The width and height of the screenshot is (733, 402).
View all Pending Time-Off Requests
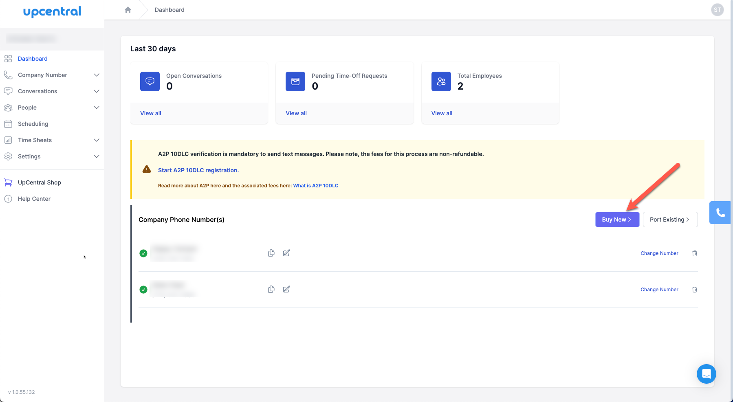click(x=296, y=113)
